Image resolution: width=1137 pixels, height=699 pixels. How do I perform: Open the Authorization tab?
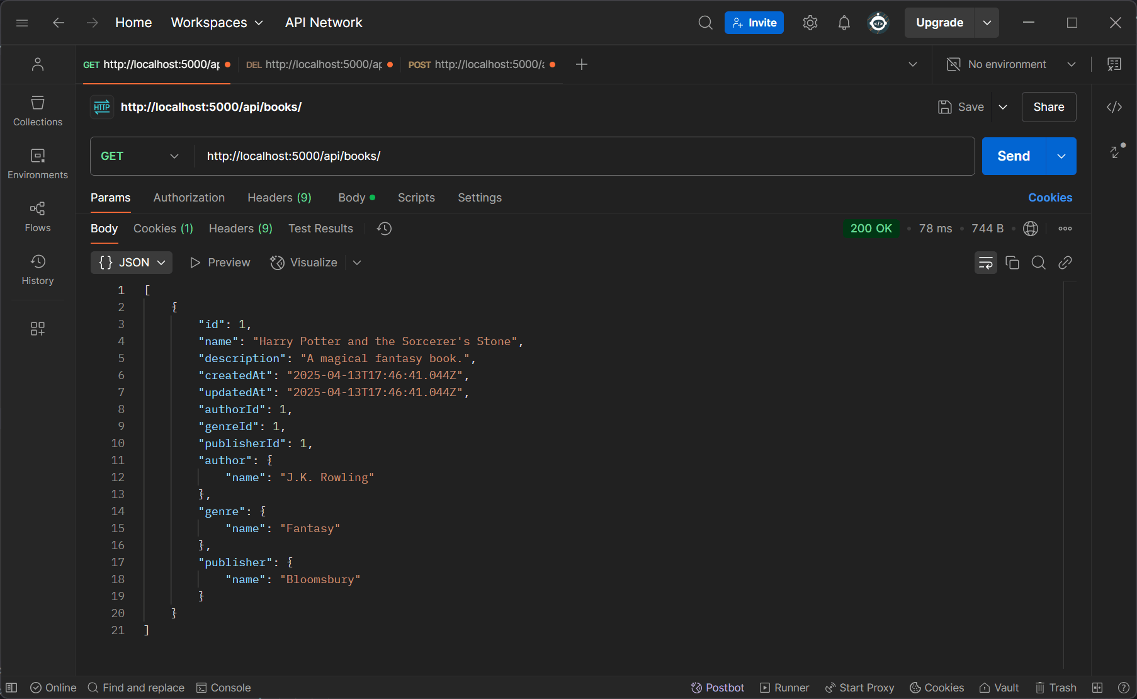189,198
